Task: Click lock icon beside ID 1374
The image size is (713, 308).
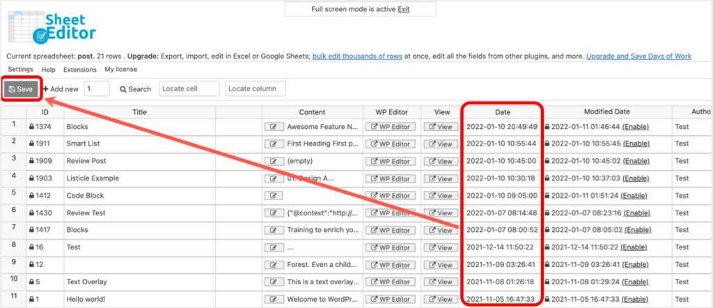Action: click(31, 128)
